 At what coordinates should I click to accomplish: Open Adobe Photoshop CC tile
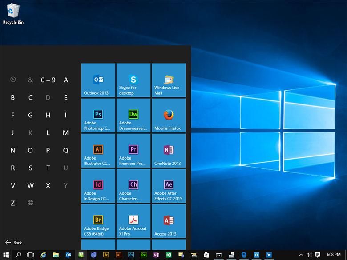(98, 115)
